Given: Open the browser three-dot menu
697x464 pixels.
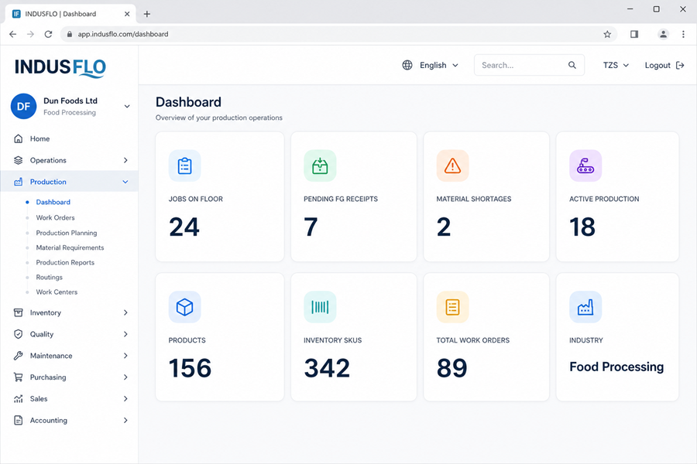Looking at the screenshot, I should click(x=683, y=34).
